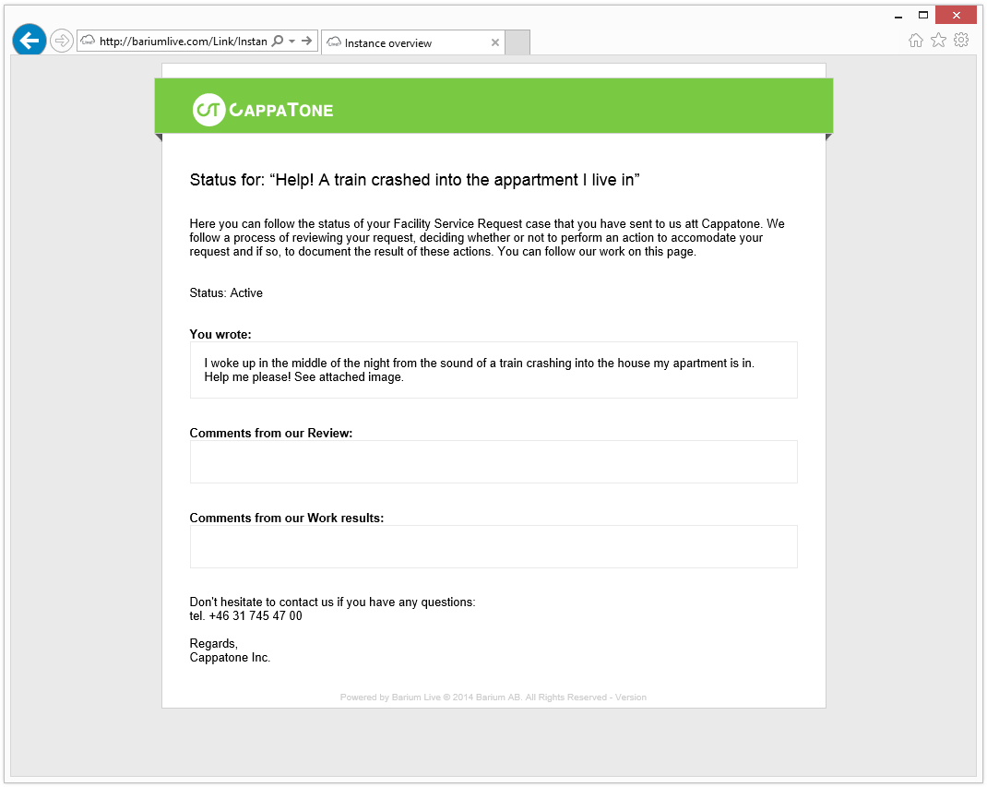Open a new blank tab
Image resolution: width=987 pixels, height=787 pixels.
point(517,42)
